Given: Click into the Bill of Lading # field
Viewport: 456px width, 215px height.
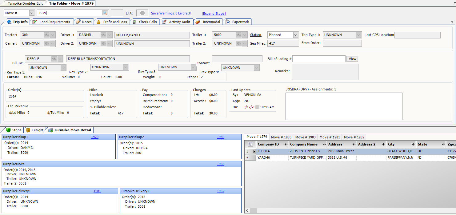Looking at the screenshot, I should (319, 59).
